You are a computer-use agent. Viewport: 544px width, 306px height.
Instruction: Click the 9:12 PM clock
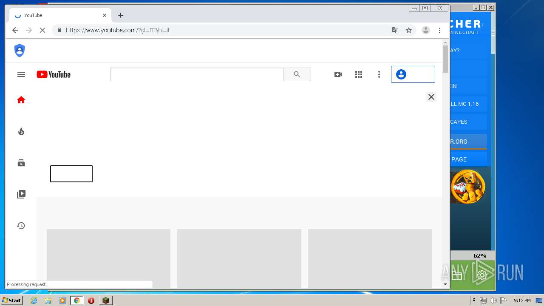(522, 300)
